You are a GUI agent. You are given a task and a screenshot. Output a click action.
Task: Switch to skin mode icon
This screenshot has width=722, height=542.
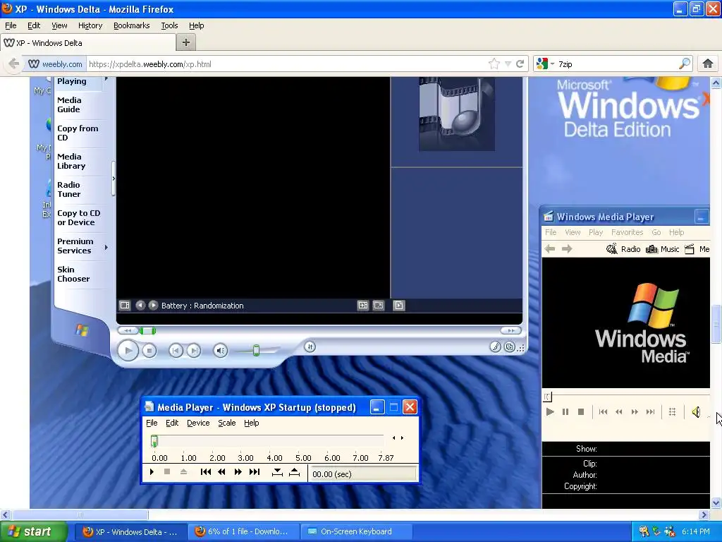[510, 347]
